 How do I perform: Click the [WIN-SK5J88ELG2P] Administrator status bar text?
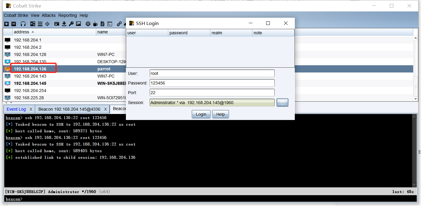(50, 192)
